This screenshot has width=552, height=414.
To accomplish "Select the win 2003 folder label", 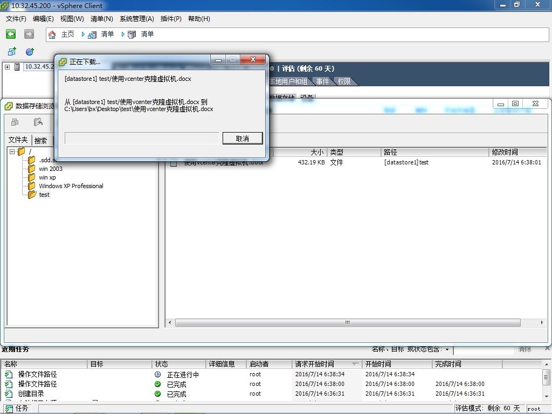I will 51,169.
